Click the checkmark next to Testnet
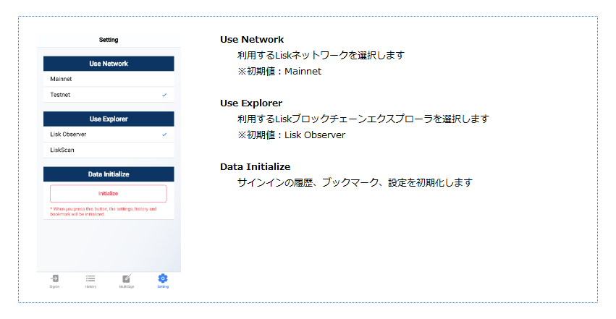The image size is (616, 319). (164, 95)
